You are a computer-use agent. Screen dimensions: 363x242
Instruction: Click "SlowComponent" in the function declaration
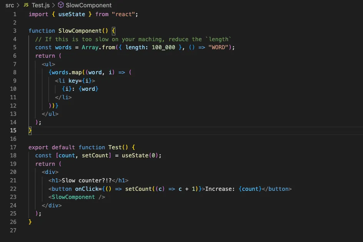[x=80, y=31]
